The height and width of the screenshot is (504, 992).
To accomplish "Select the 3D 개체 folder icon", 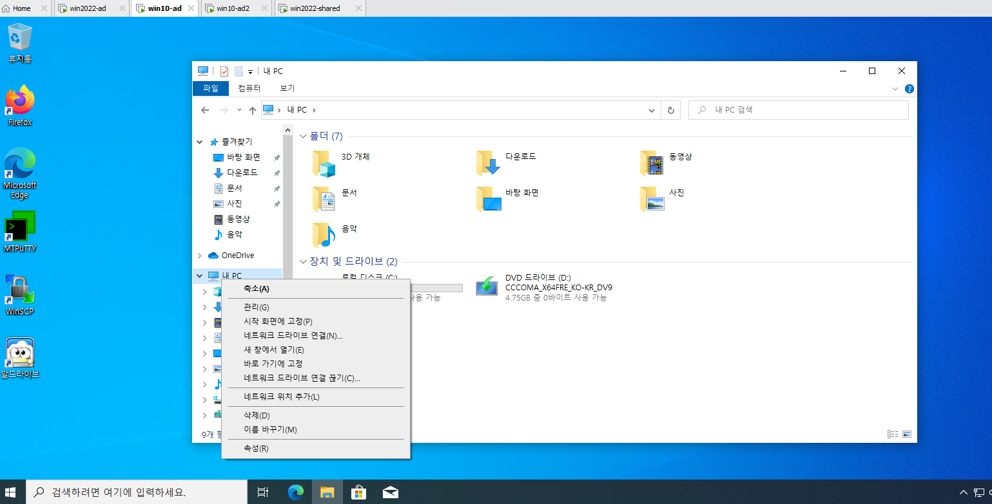I will 325,163.
